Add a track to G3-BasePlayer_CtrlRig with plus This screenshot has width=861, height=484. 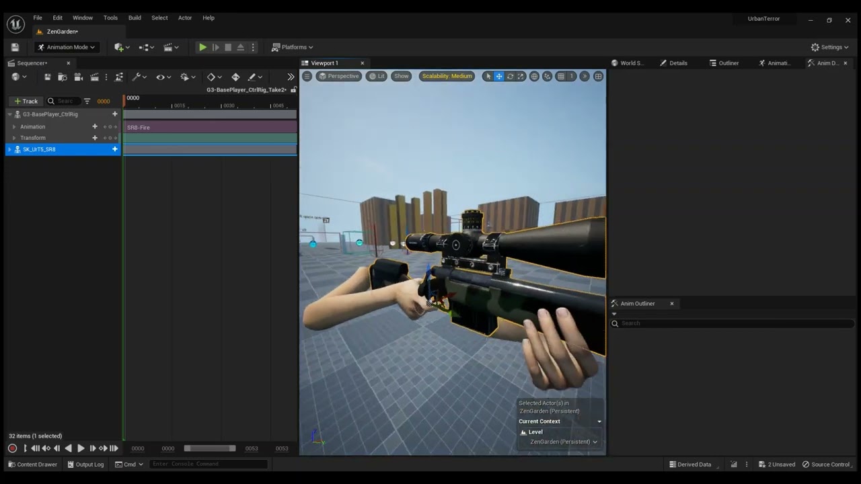point(114,114)
